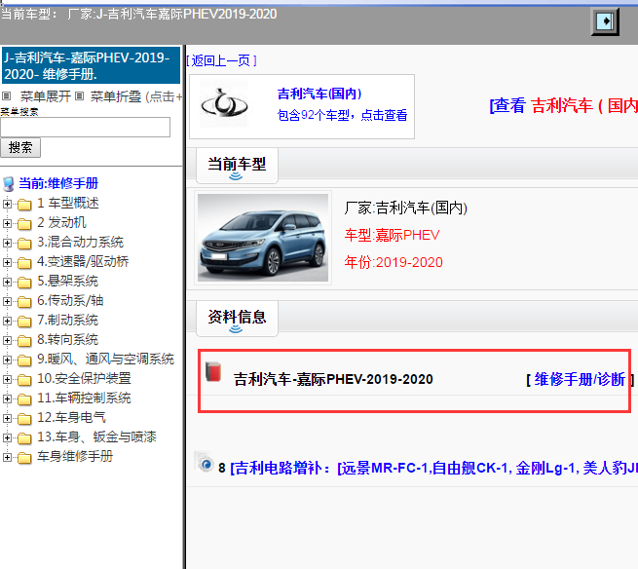The image size is (638, 569).
Task: Expand the 3.混合动力系统 tree node
Action: pos(7,243)
